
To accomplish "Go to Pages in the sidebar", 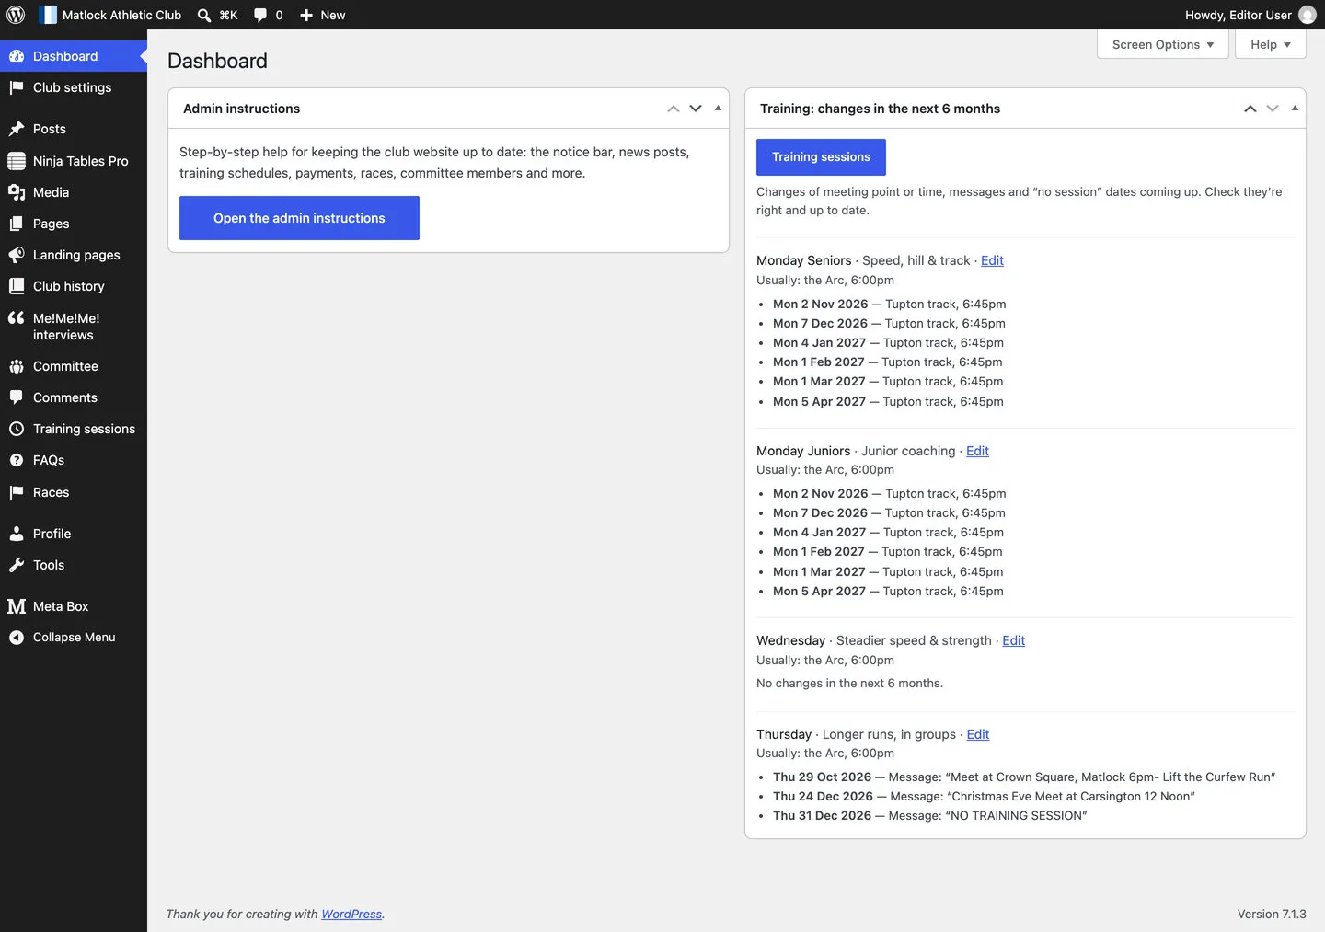I will (x=74, y=224).
